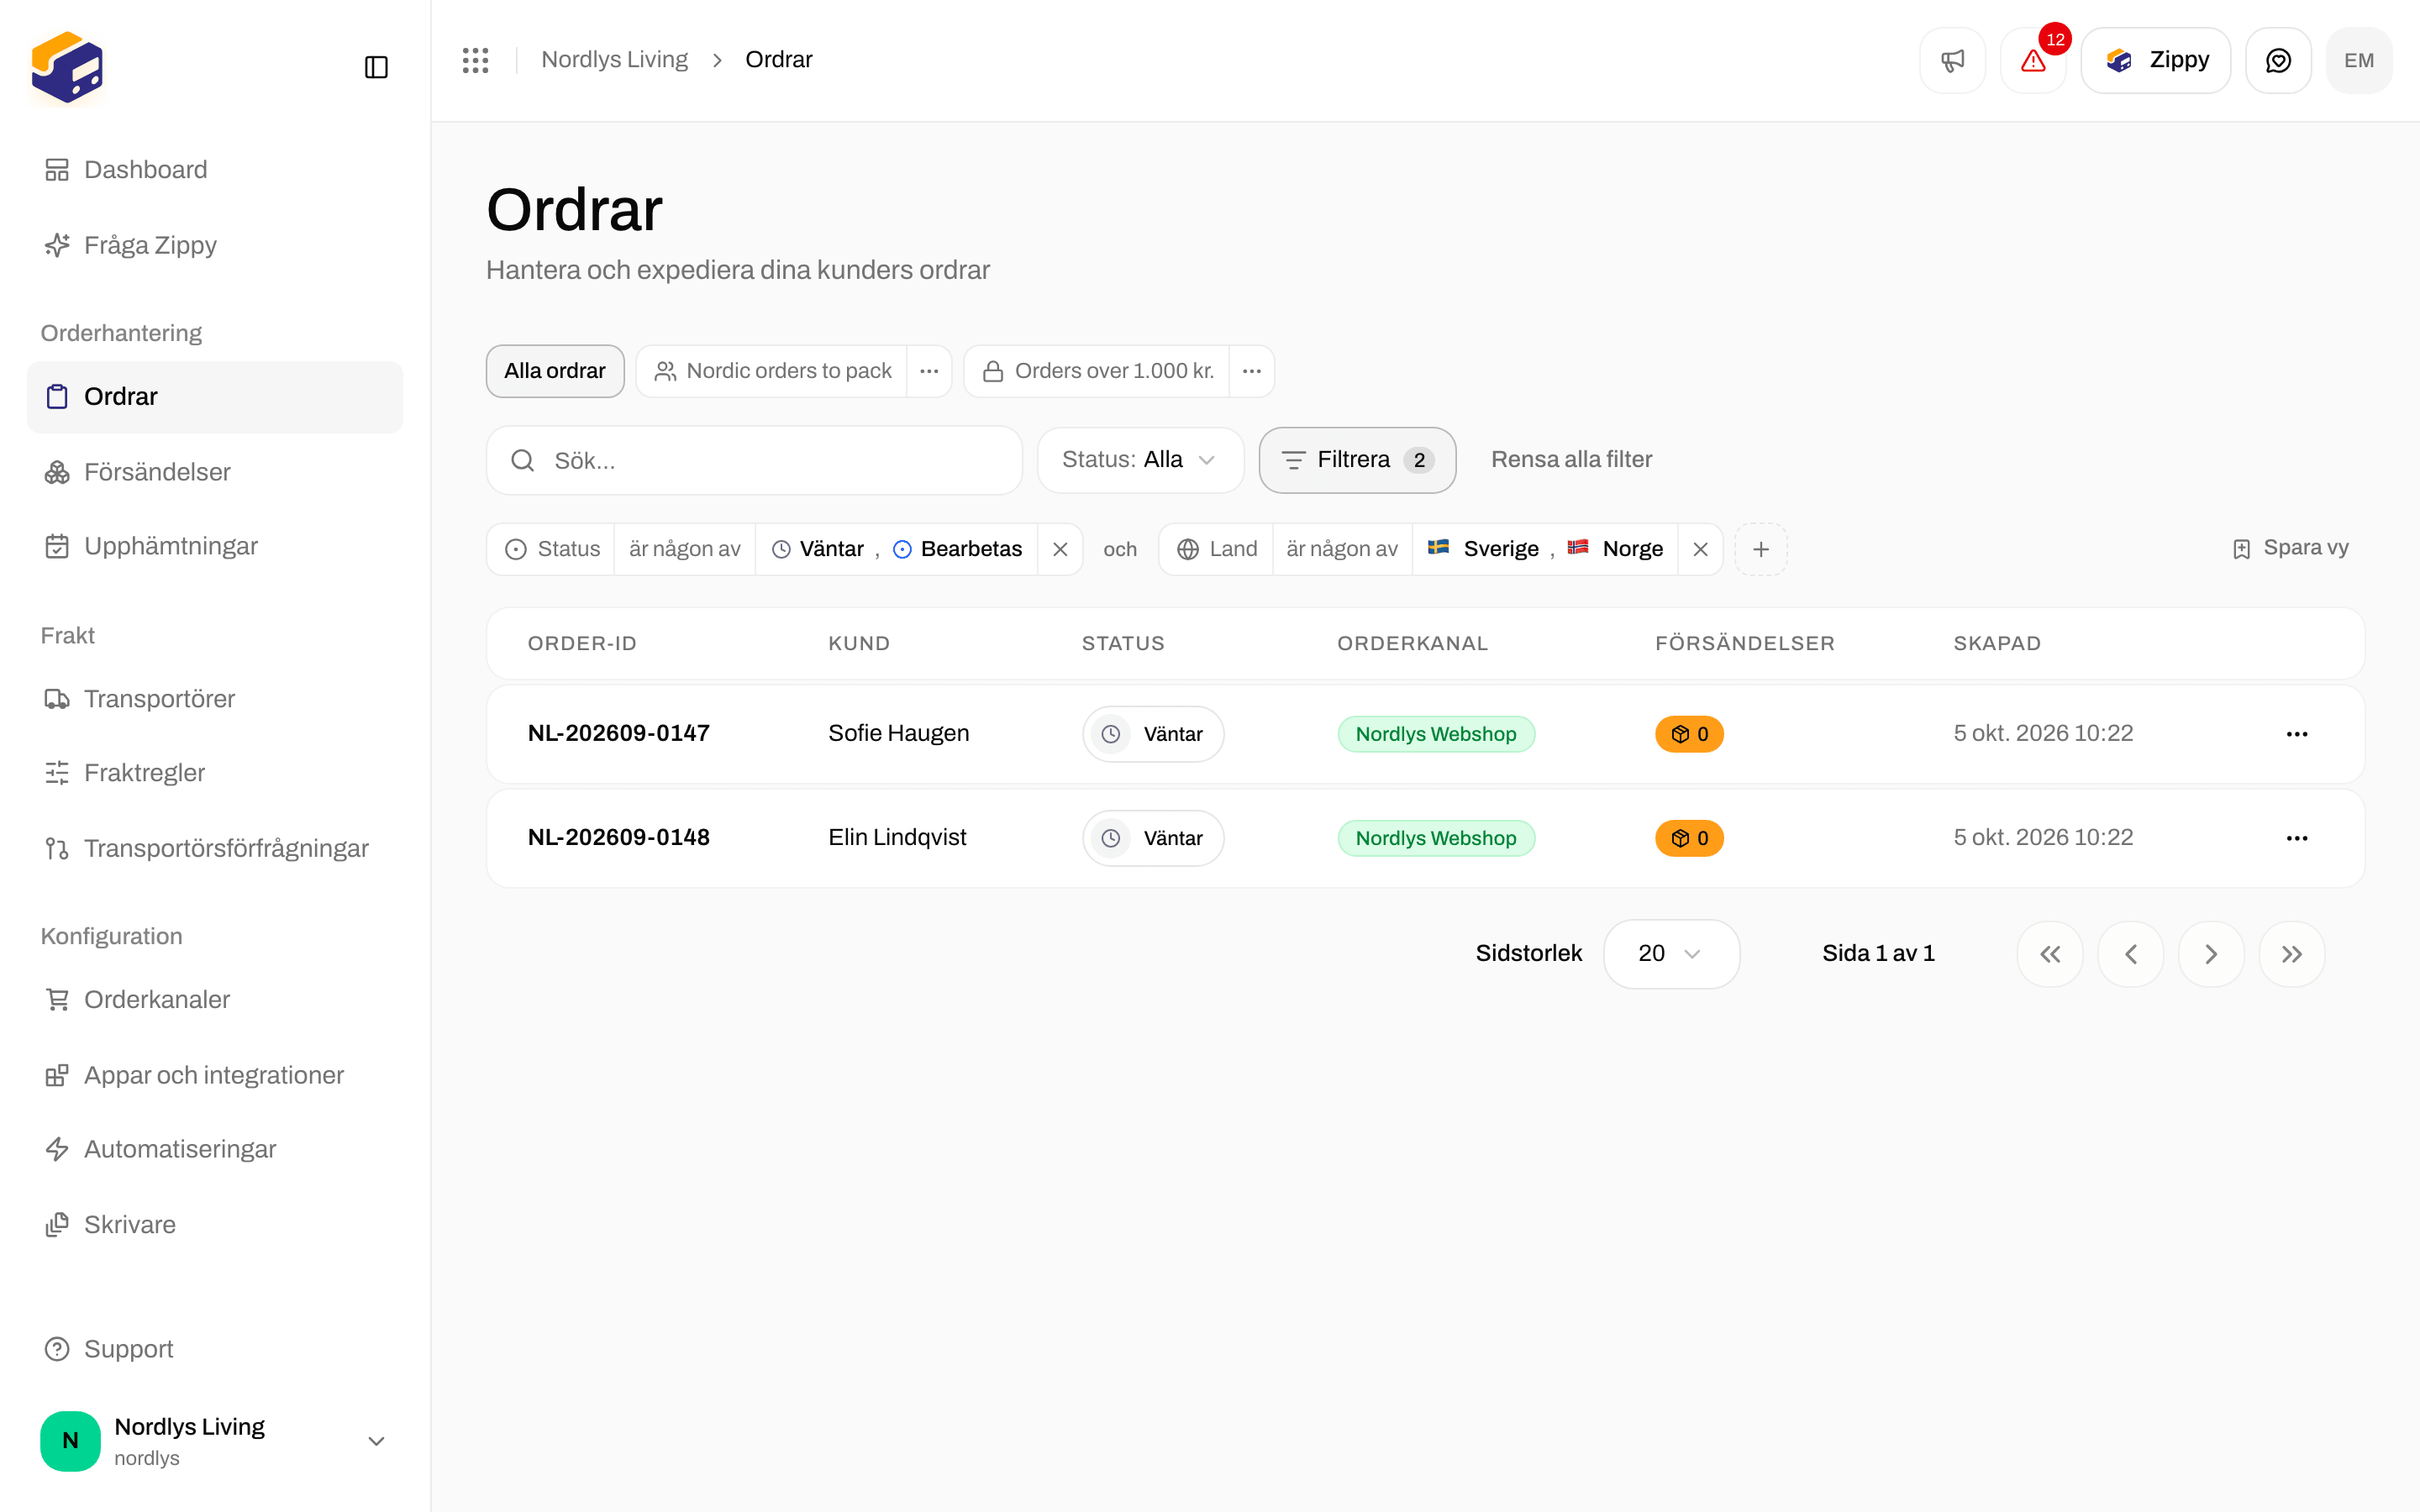The height and width of the screenshot is (1512, 2420).
Task: Open the chat support bubble icon
Action: tap(2278, 60)
